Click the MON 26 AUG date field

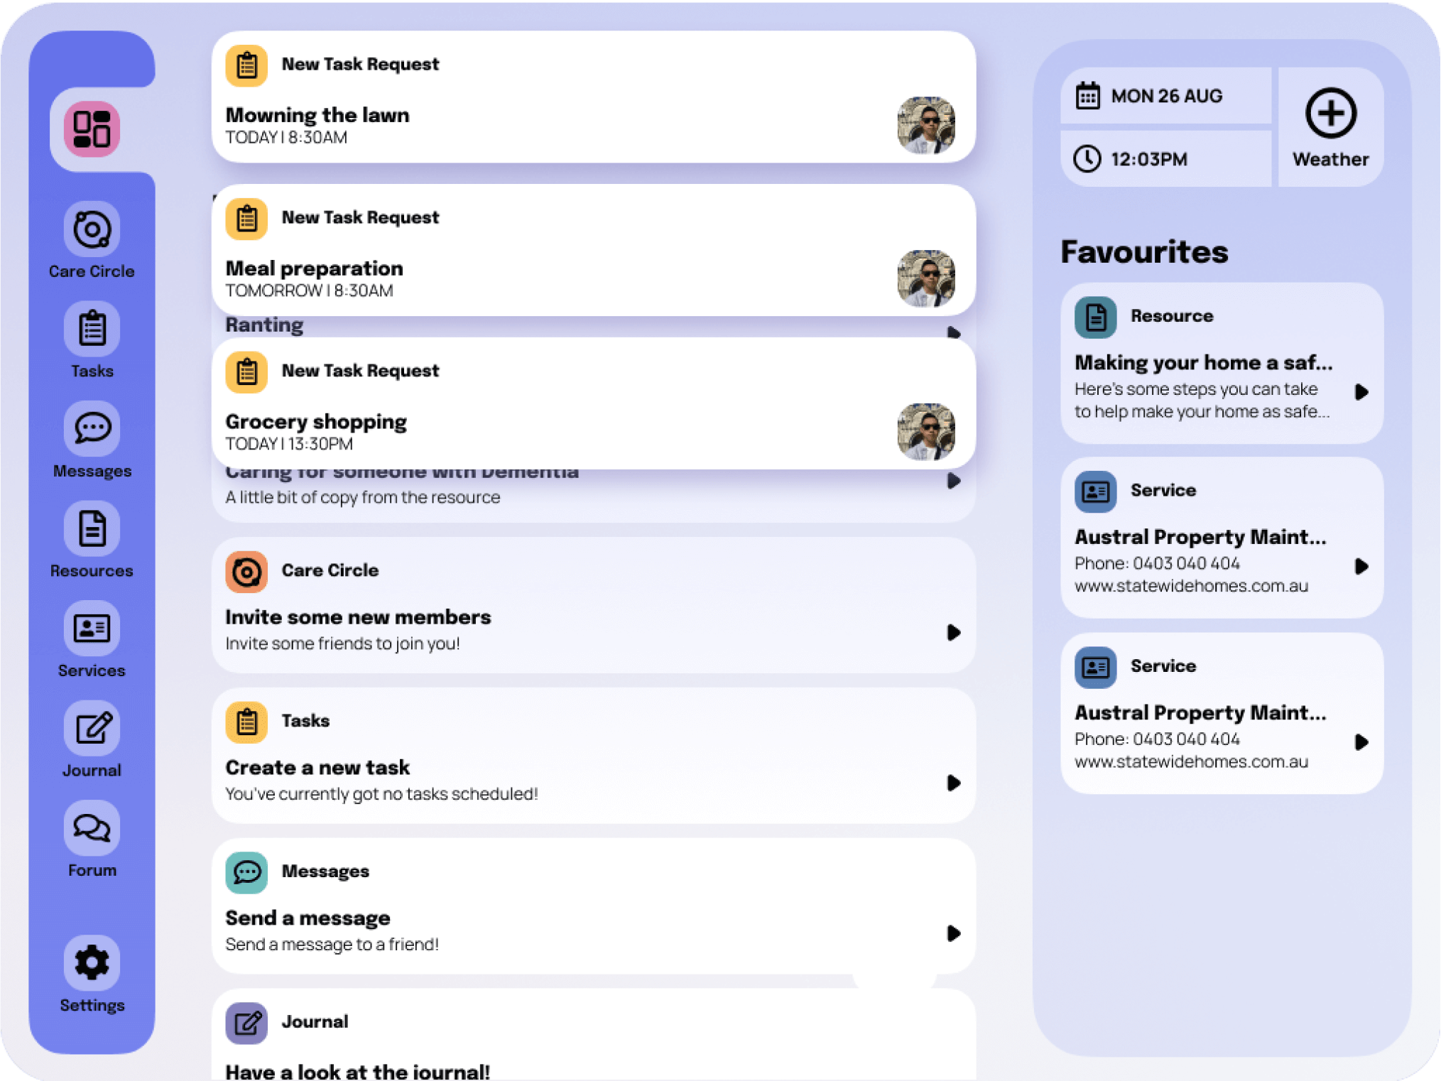pos(1166,96)
